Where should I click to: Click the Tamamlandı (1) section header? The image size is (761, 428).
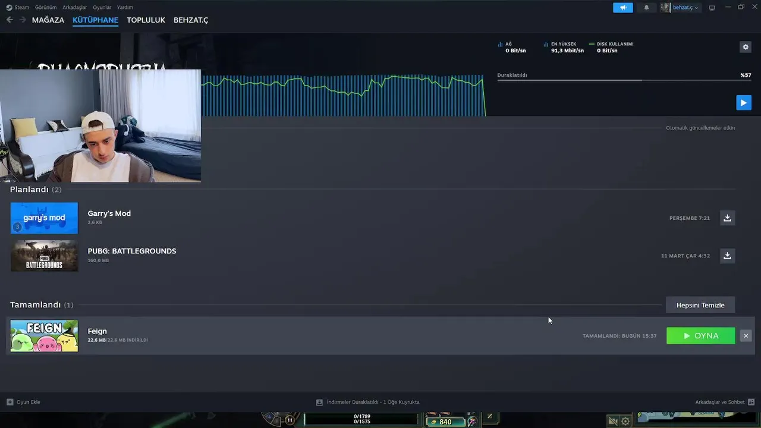click(42, 305)
